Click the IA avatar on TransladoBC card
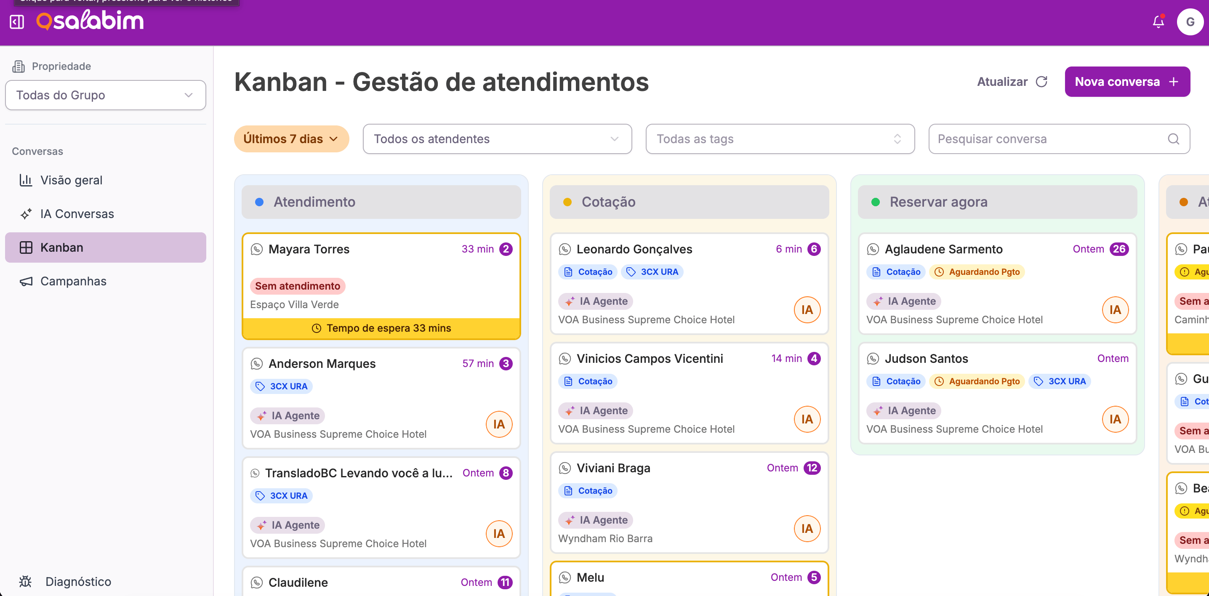Image resolution: width=1209 pixels, height=596 pixels. click(499, 534)
